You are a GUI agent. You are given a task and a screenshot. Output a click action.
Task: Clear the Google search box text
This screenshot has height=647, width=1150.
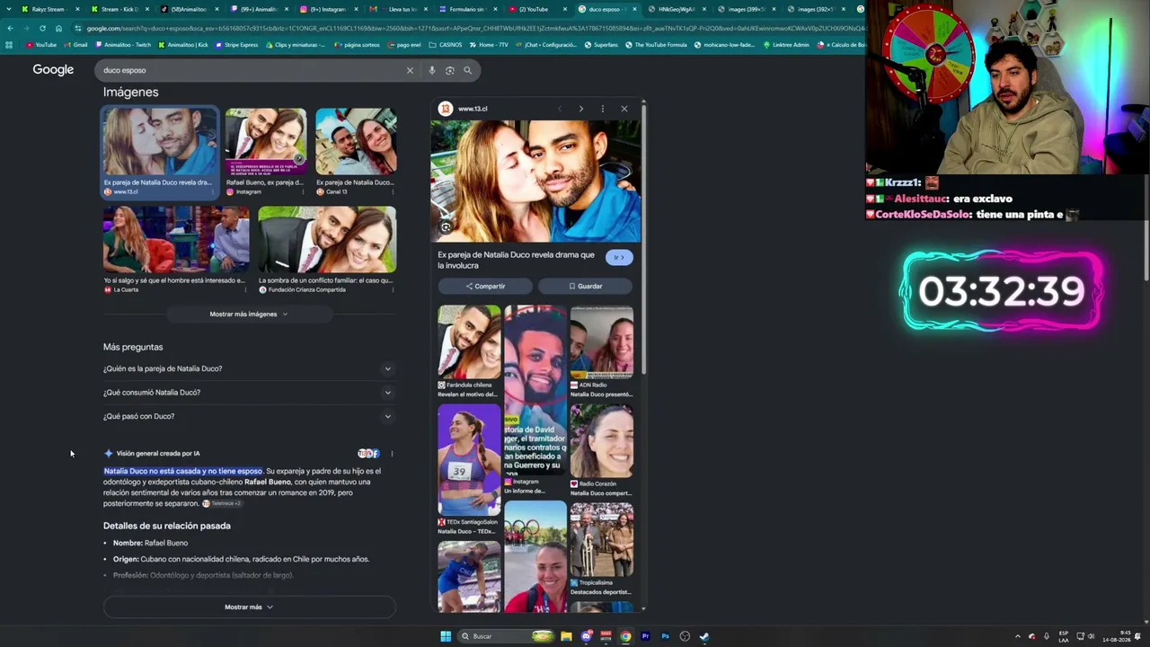pyautogui.click(x=410, y=70)
